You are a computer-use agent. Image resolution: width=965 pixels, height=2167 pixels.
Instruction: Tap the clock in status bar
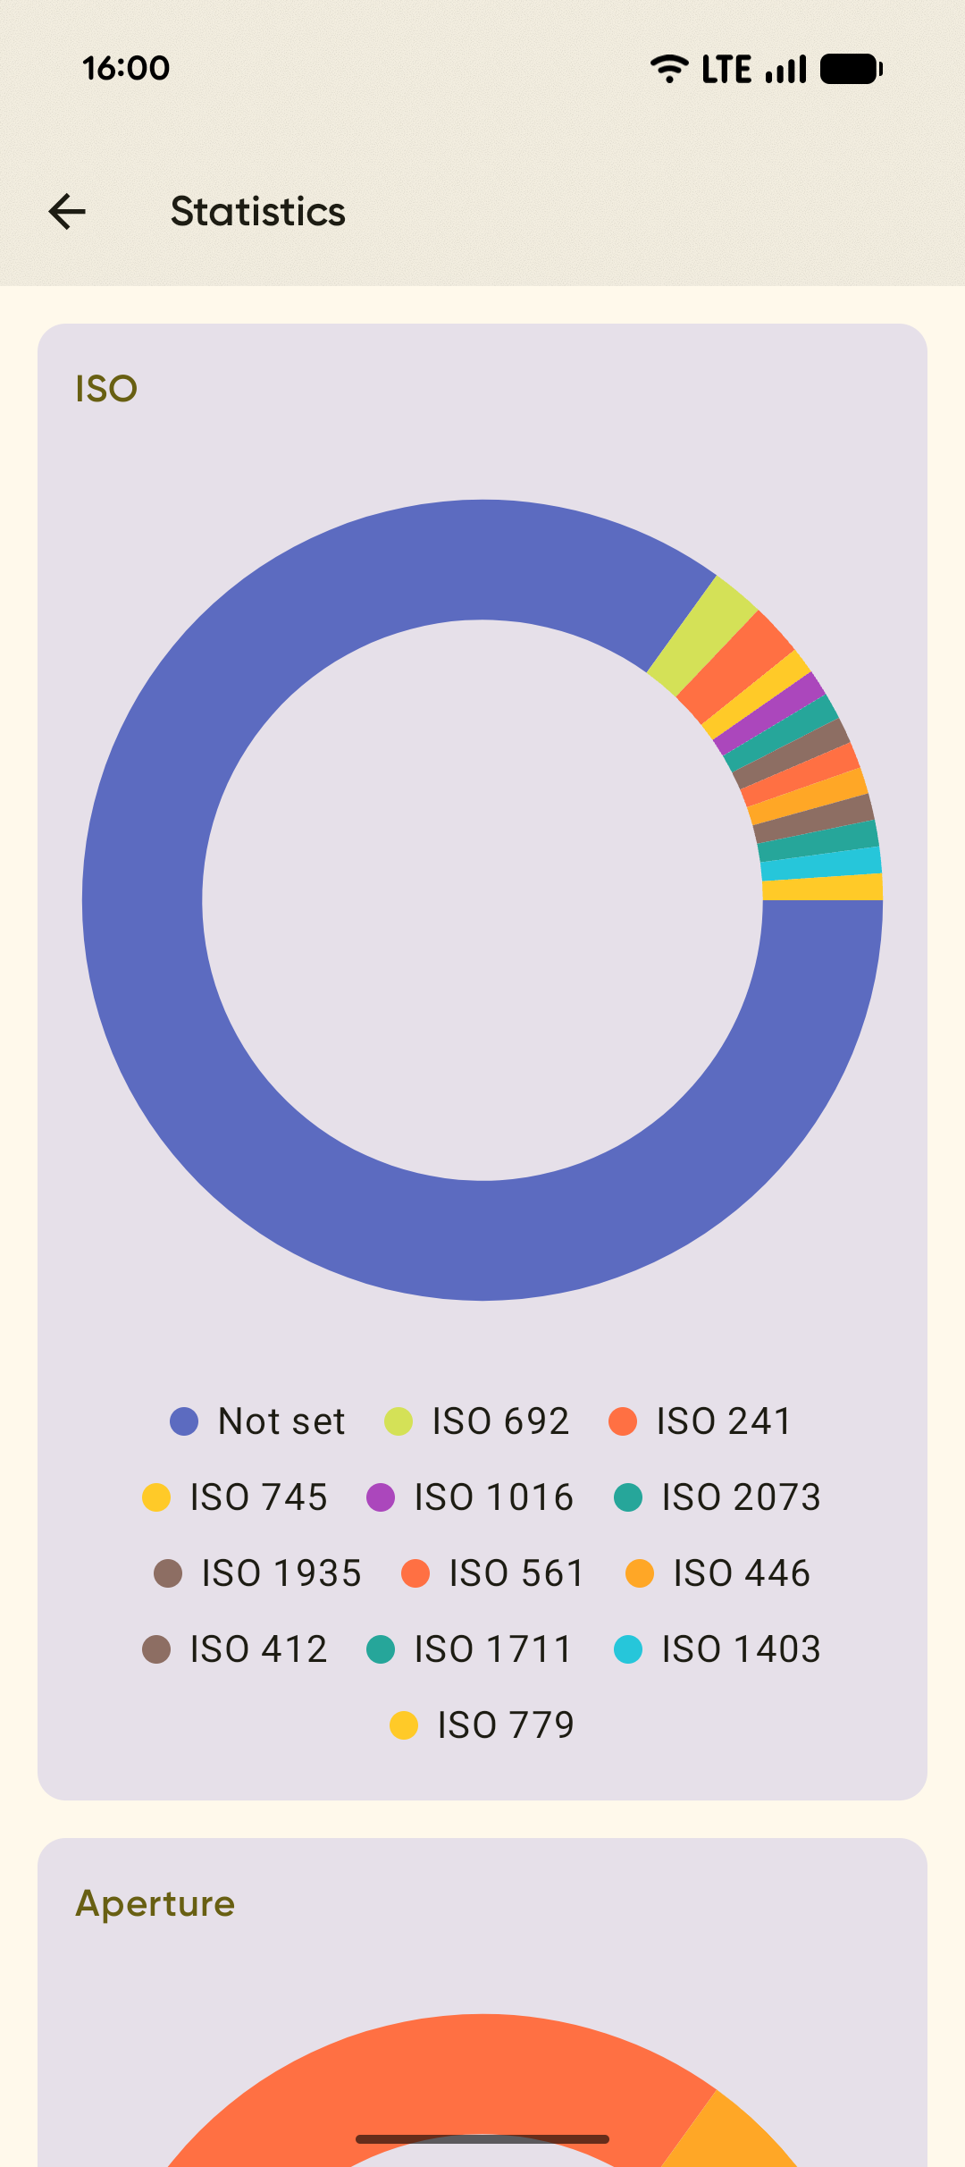[126, 68]
